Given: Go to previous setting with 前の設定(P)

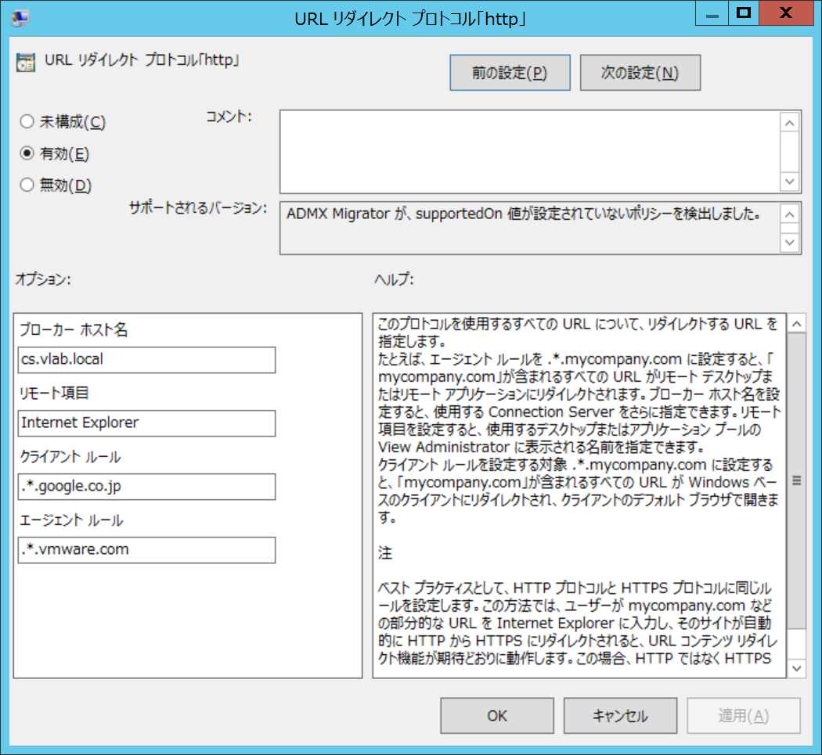Looking at the screenshot, I should point(510,73).
